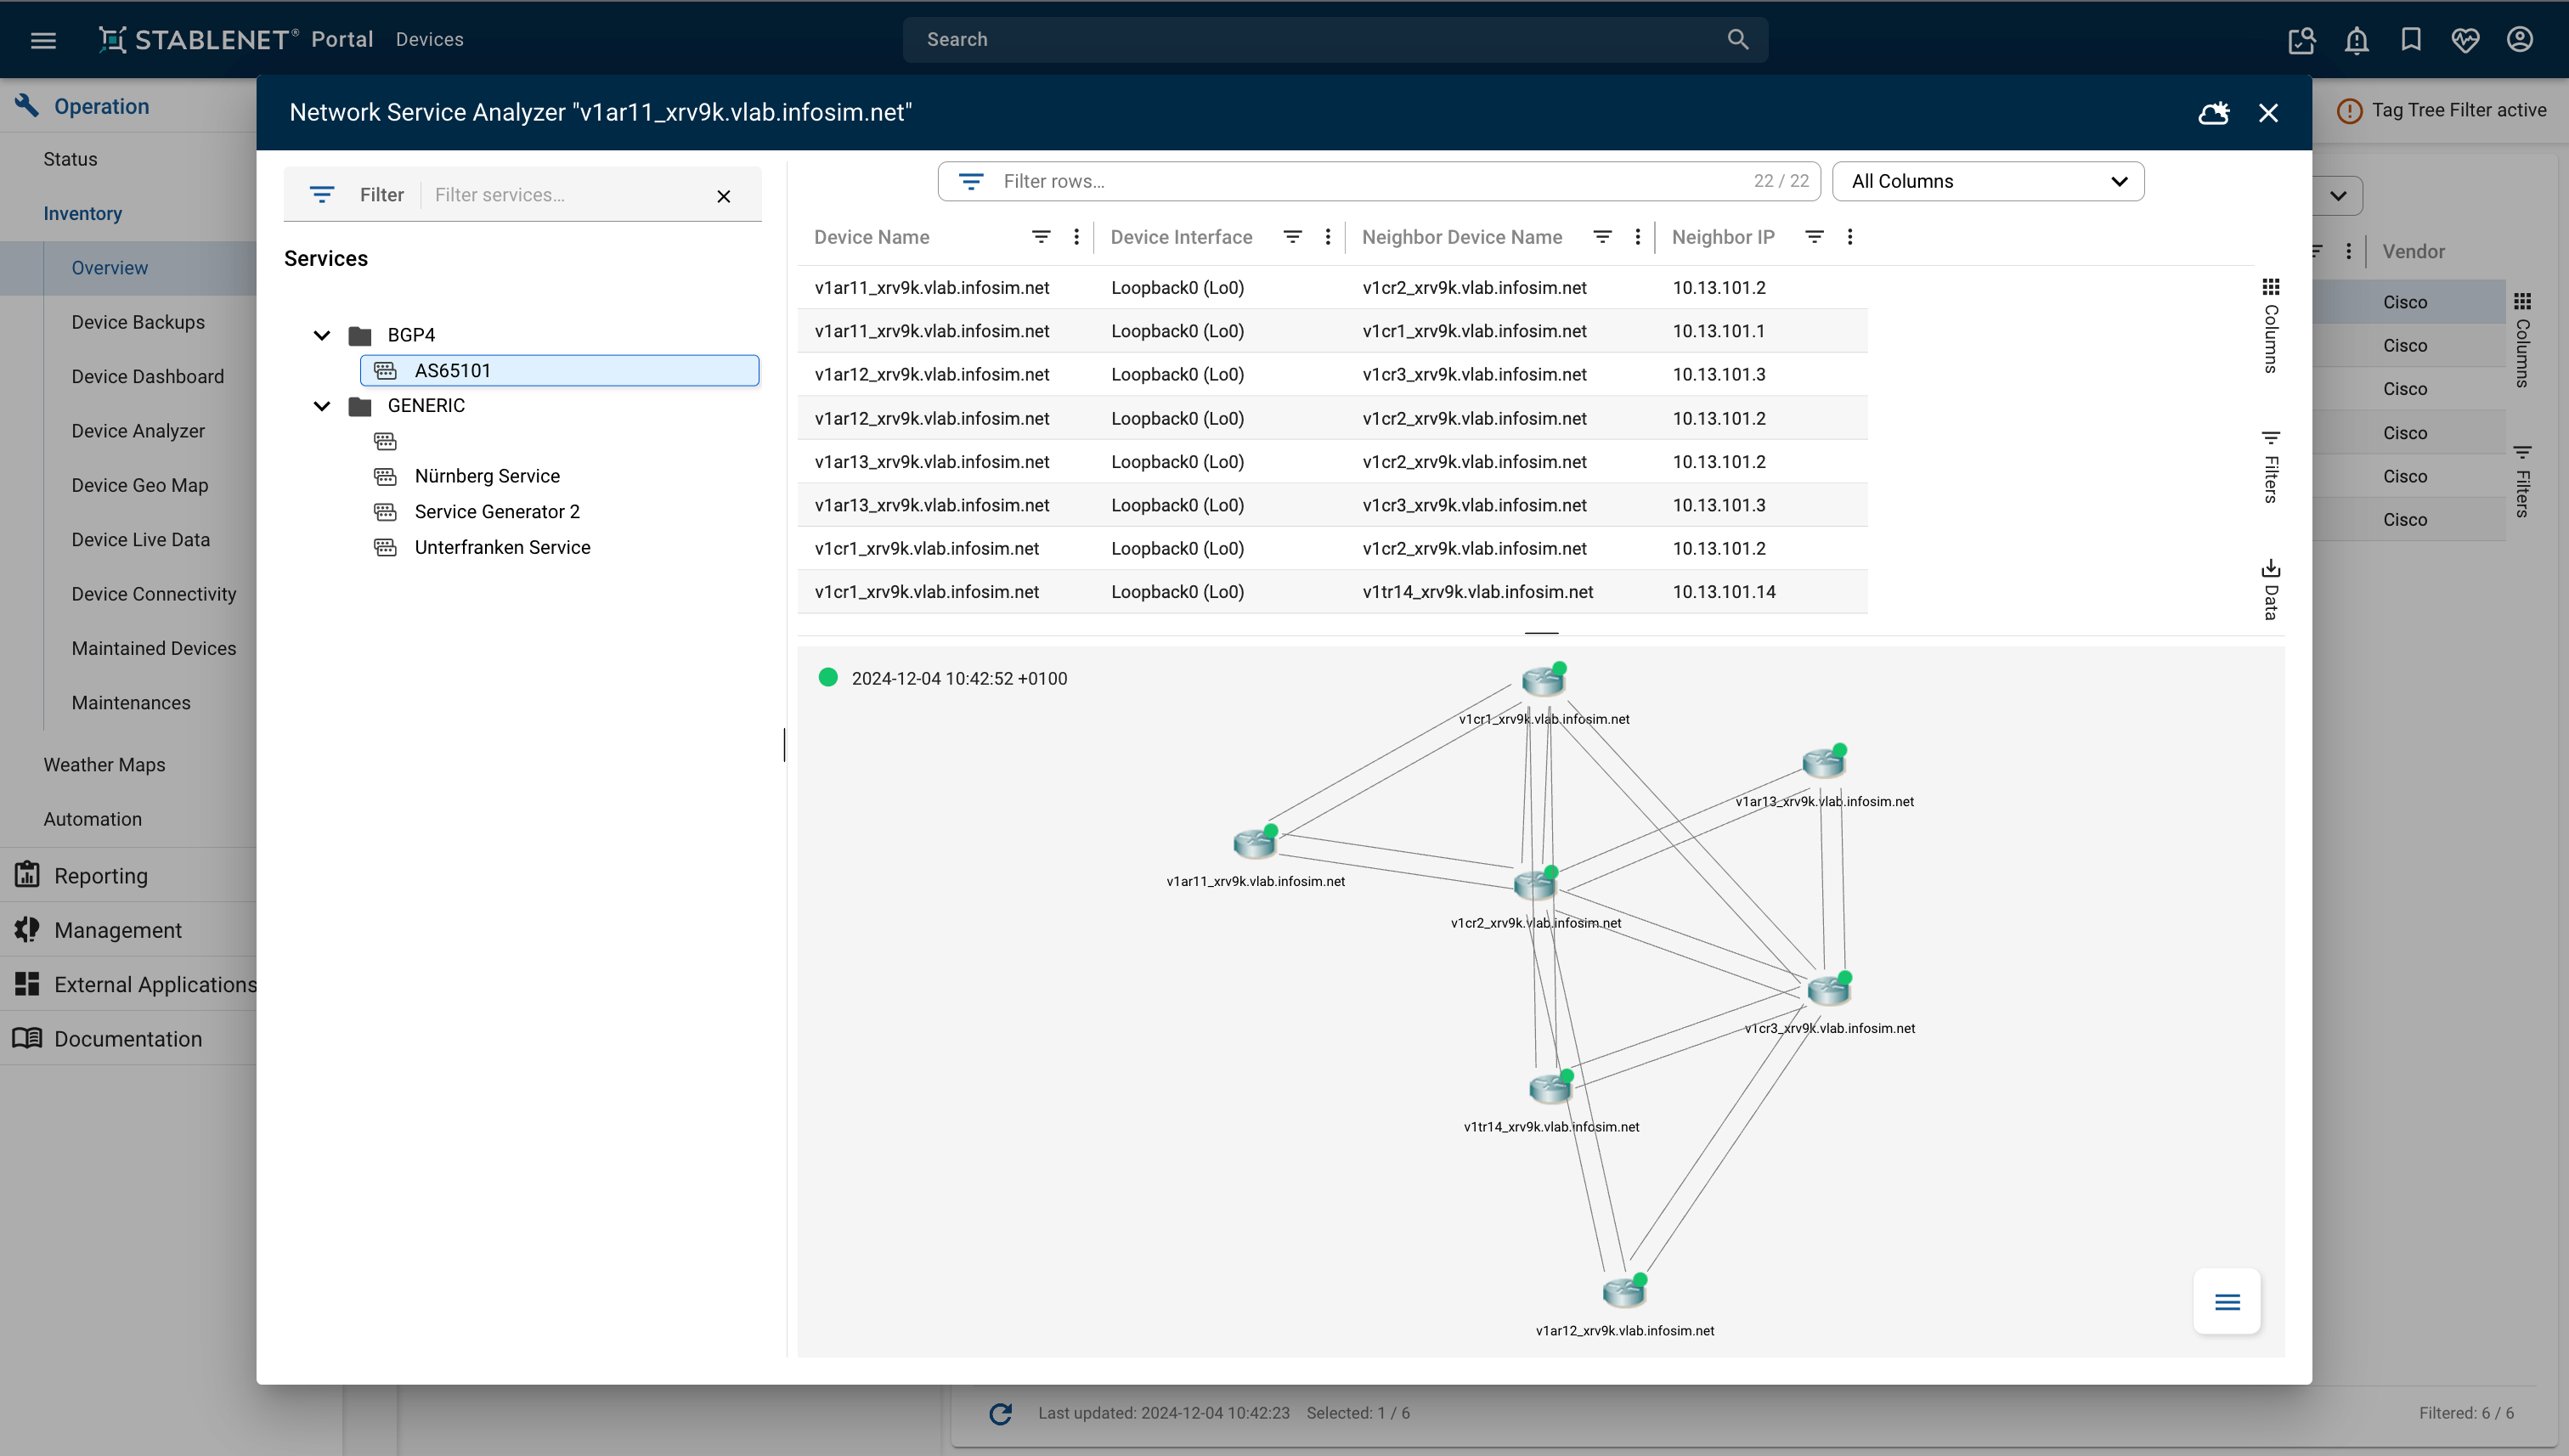Click the v1cr1_xrv9k router node in map
Screen dimensions: 2569x1456
click(x=1543, y=681)
